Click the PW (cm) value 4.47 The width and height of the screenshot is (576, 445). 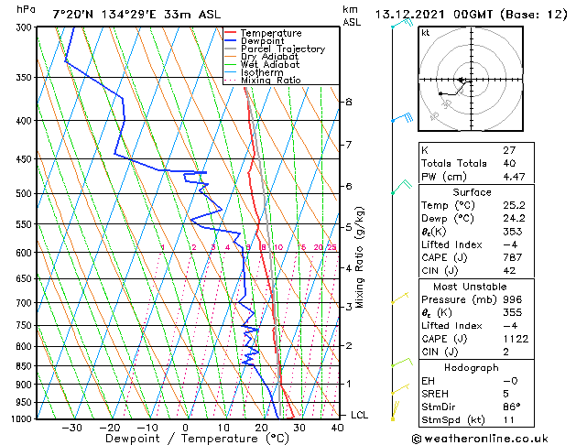click(x=514, y=177)
